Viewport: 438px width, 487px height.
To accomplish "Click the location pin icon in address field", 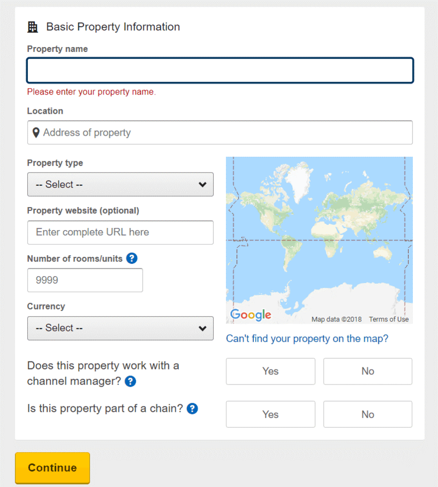I will pyautogui.click(x=36, y=132).
